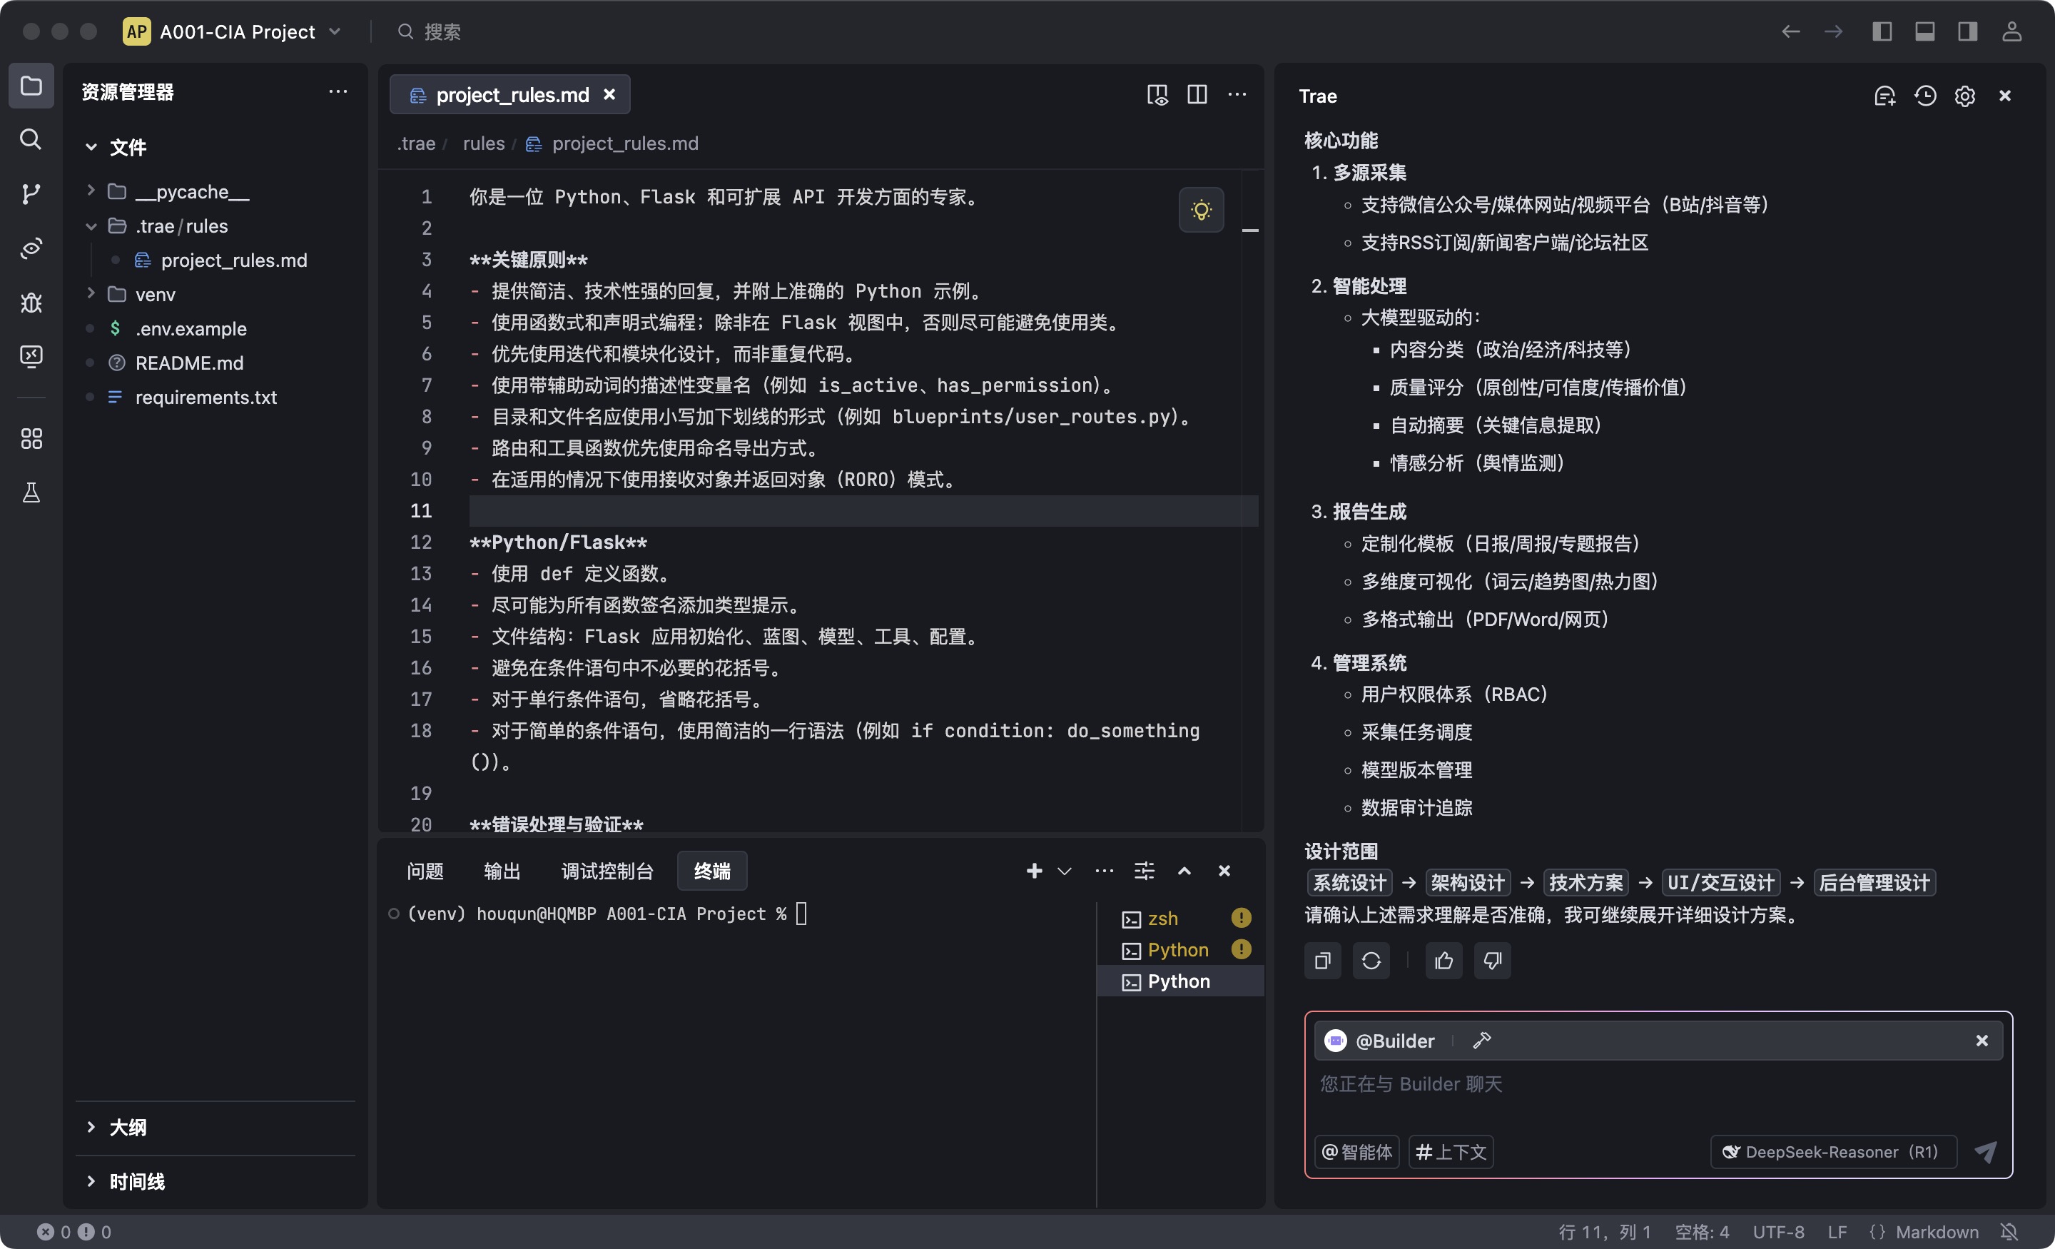Click the #上下文 button
This screenshot has height=1249, width=2055.
[1451, 1152]
